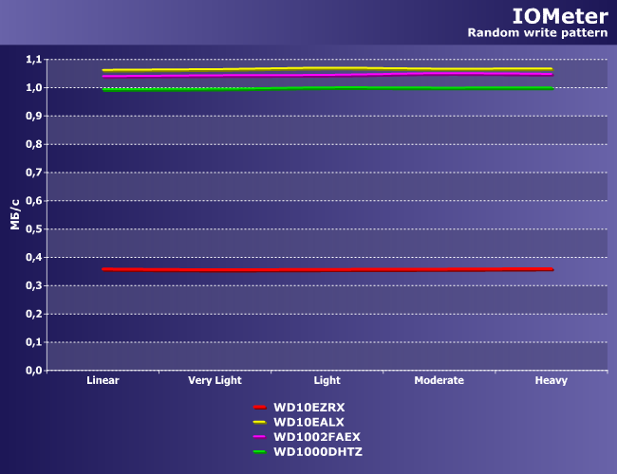Click the 0,3 y-axis value
Viewport: 617px width, 474px height.
[x=34, y=285]
